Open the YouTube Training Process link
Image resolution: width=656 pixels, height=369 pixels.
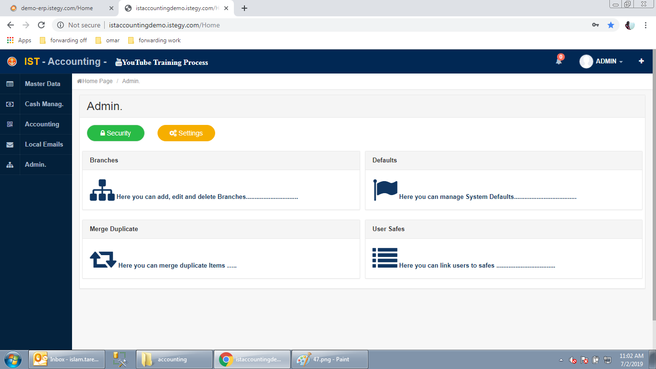pyautogui.click(x=162, y=62)
